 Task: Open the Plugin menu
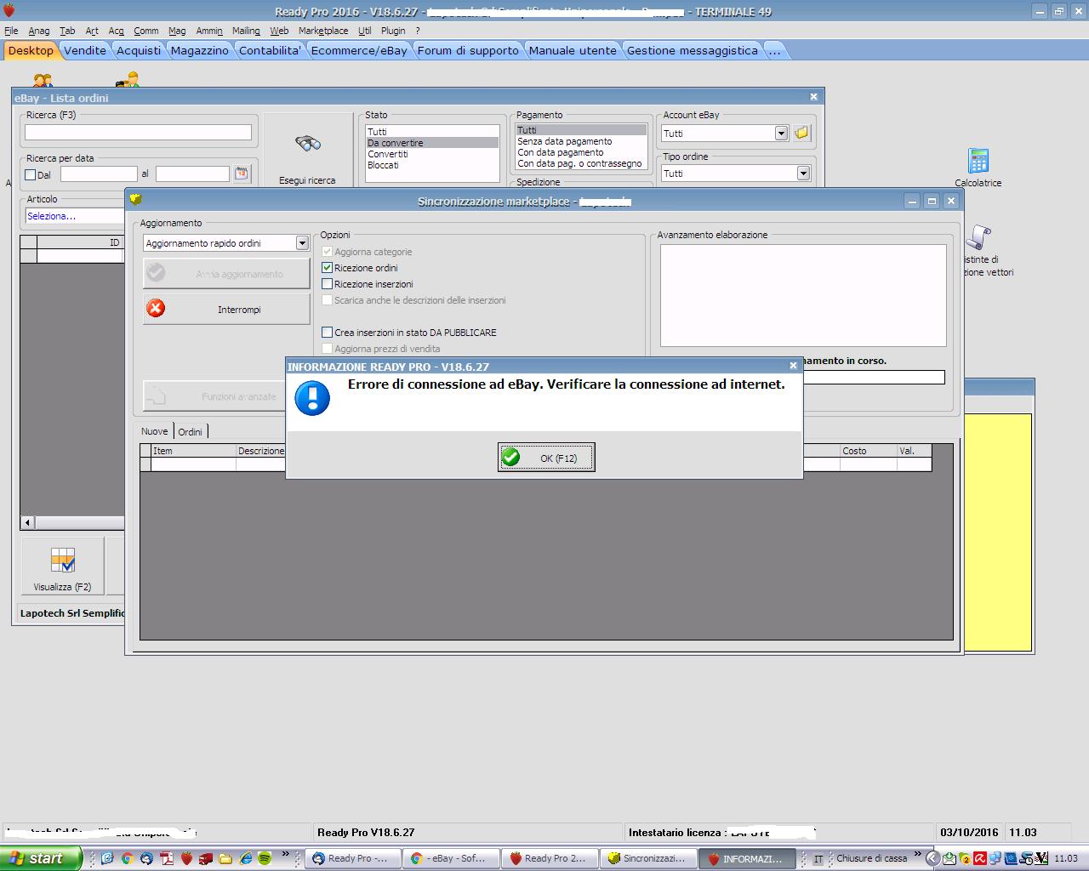[x=393, y=31]
